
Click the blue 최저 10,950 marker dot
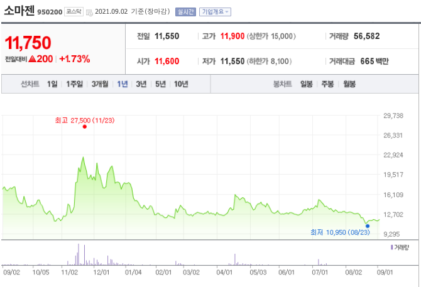tap(368, 226)
